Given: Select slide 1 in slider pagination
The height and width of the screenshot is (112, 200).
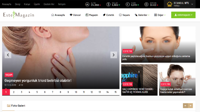Looking at the screenshot, I should click(x=6, y=92).
